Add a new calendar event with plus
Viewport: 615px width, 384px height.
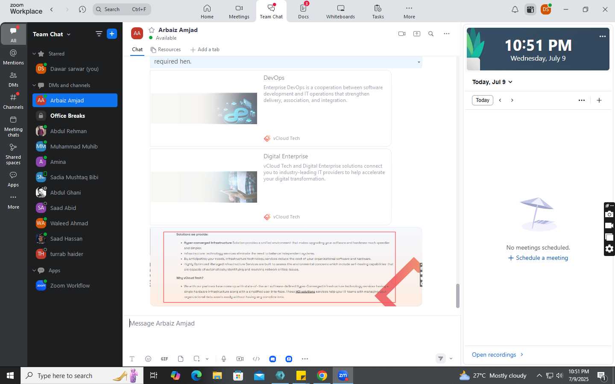click(x=599, y=100)
